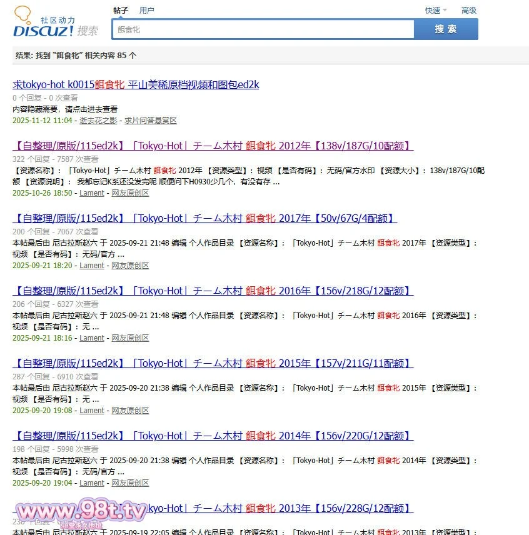
Task: Open the 2016年 result post title
Action: click(213, 291)
